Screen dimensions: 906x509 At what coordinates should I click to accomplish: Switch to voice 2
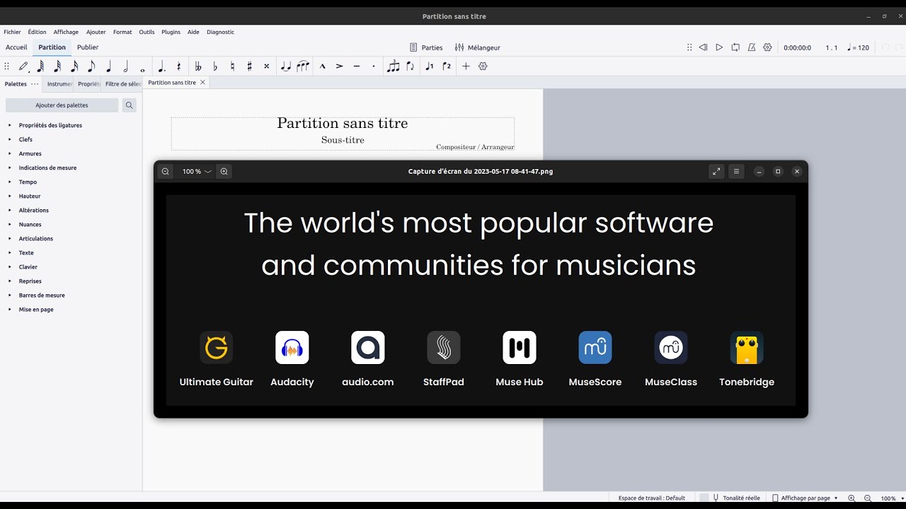click(x=447, y=66)
